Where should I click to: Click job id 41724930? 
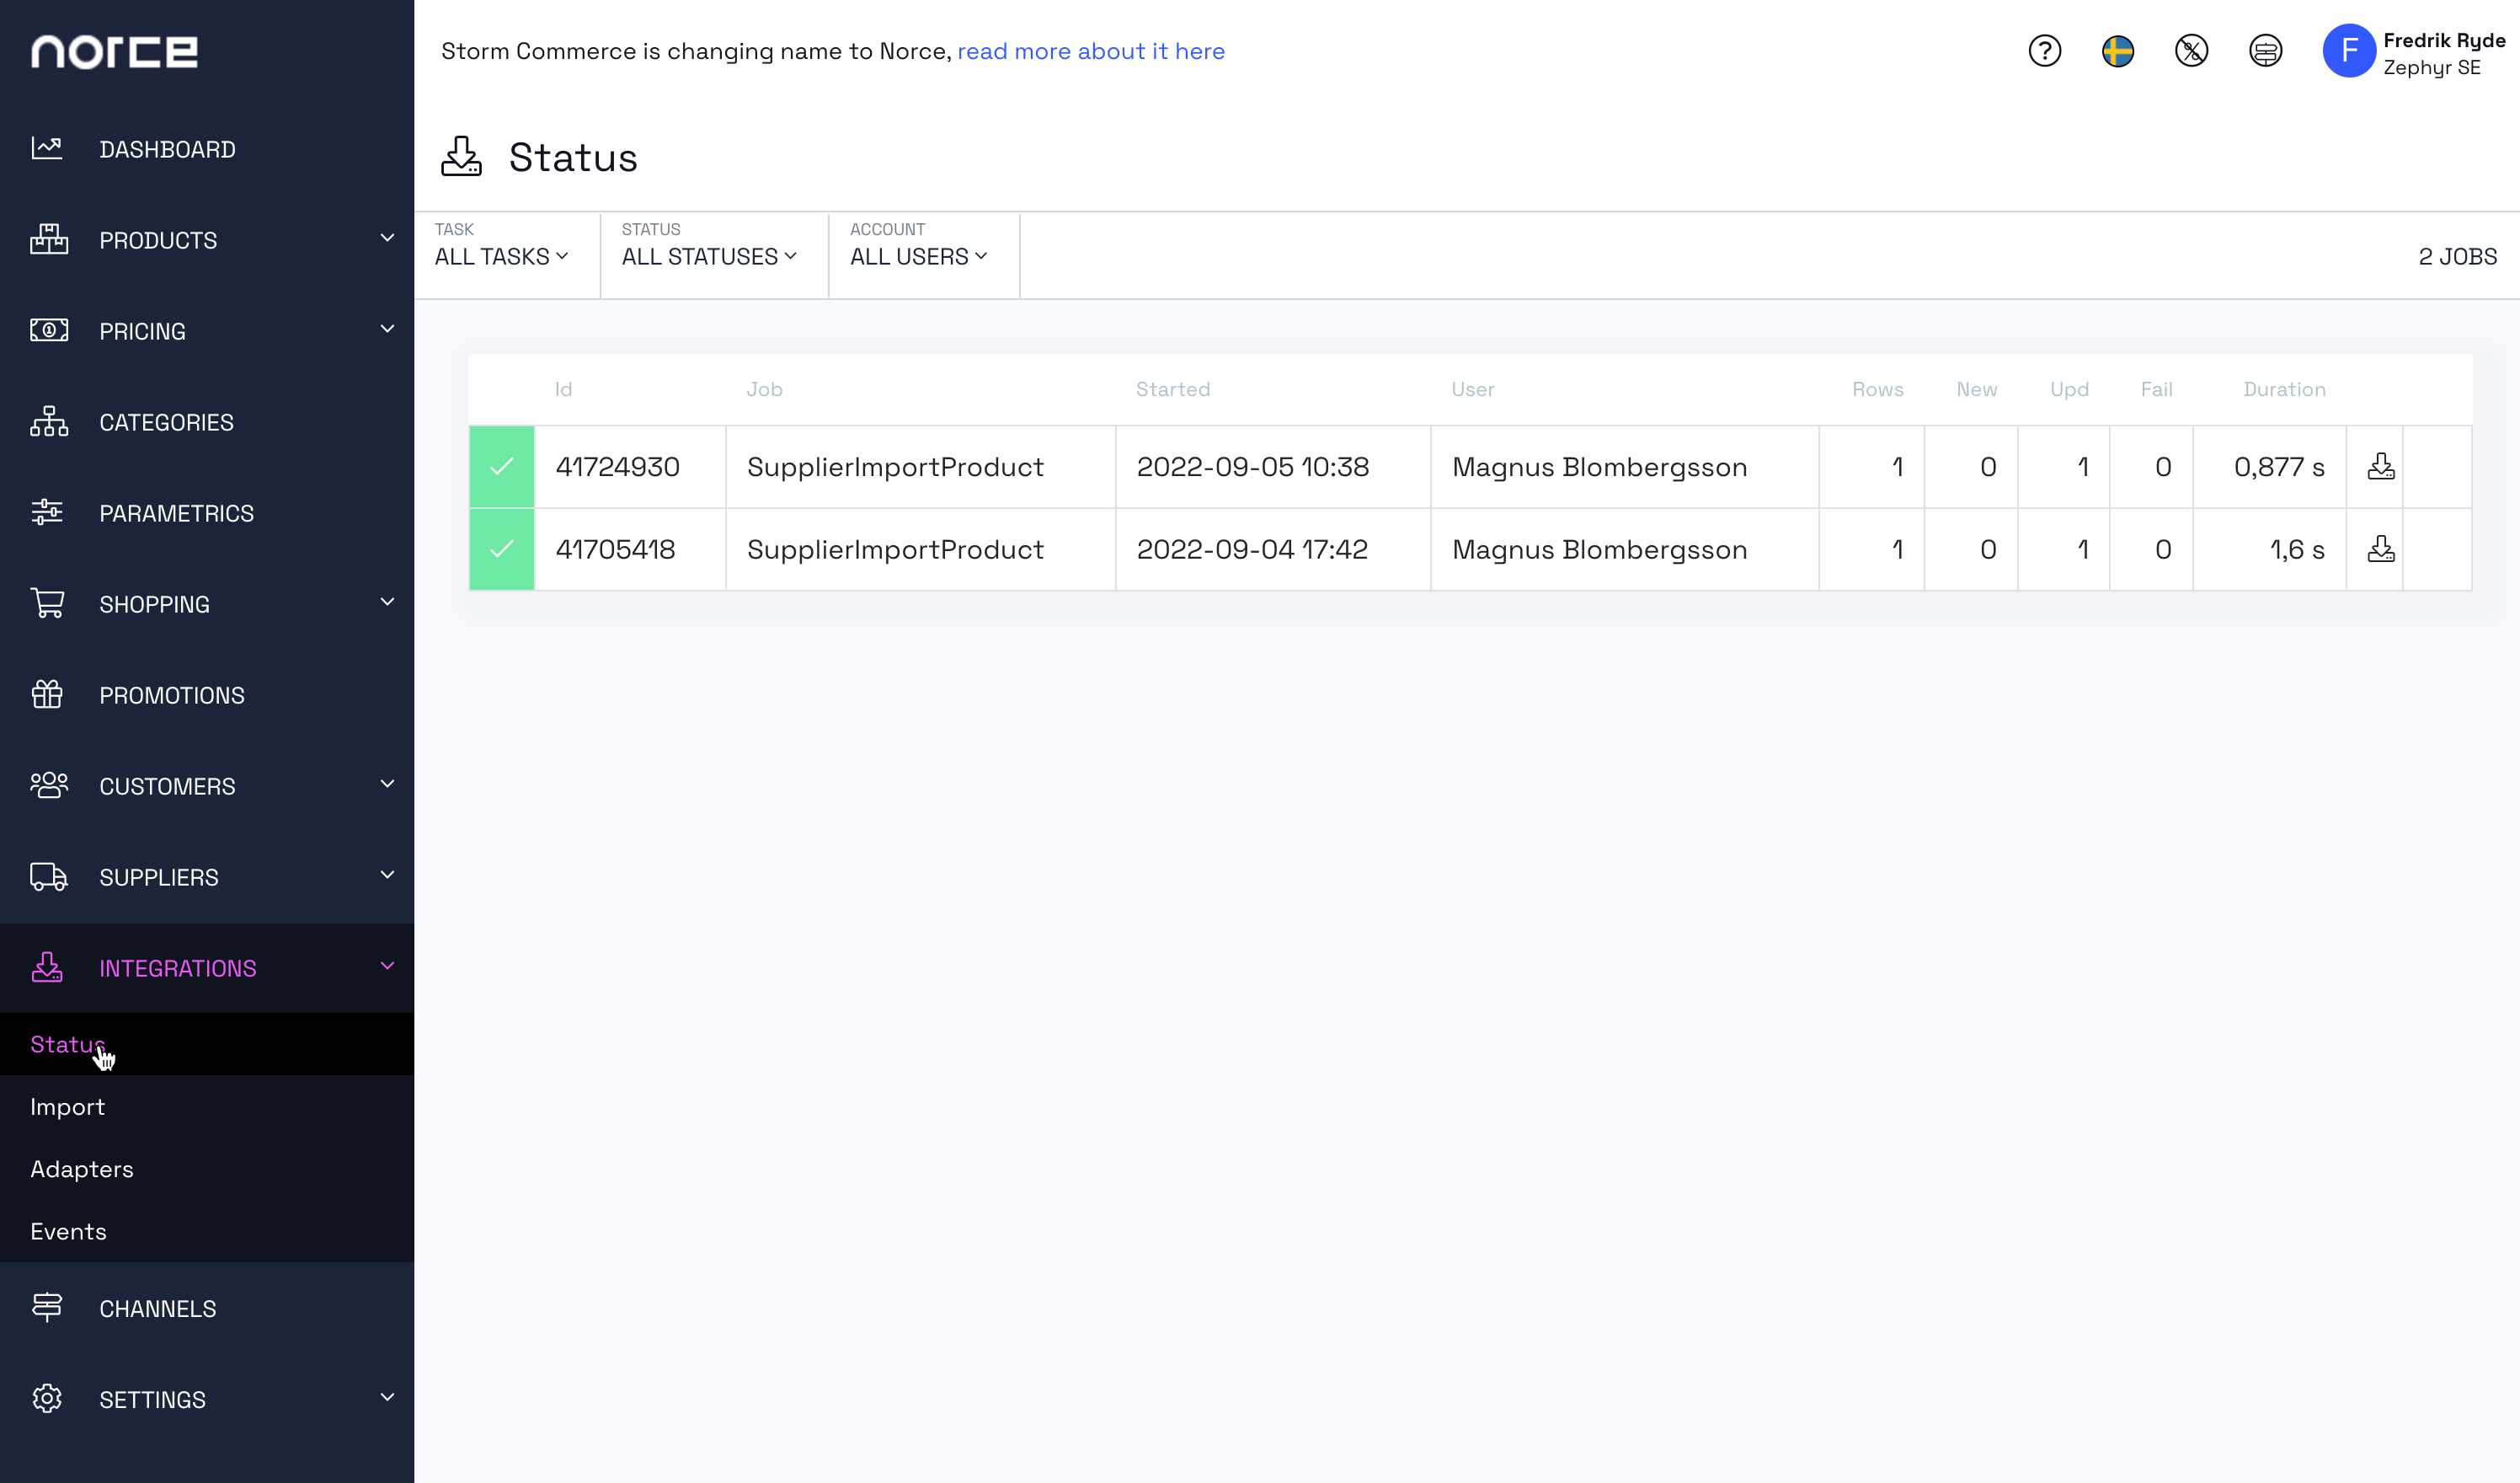617,466
